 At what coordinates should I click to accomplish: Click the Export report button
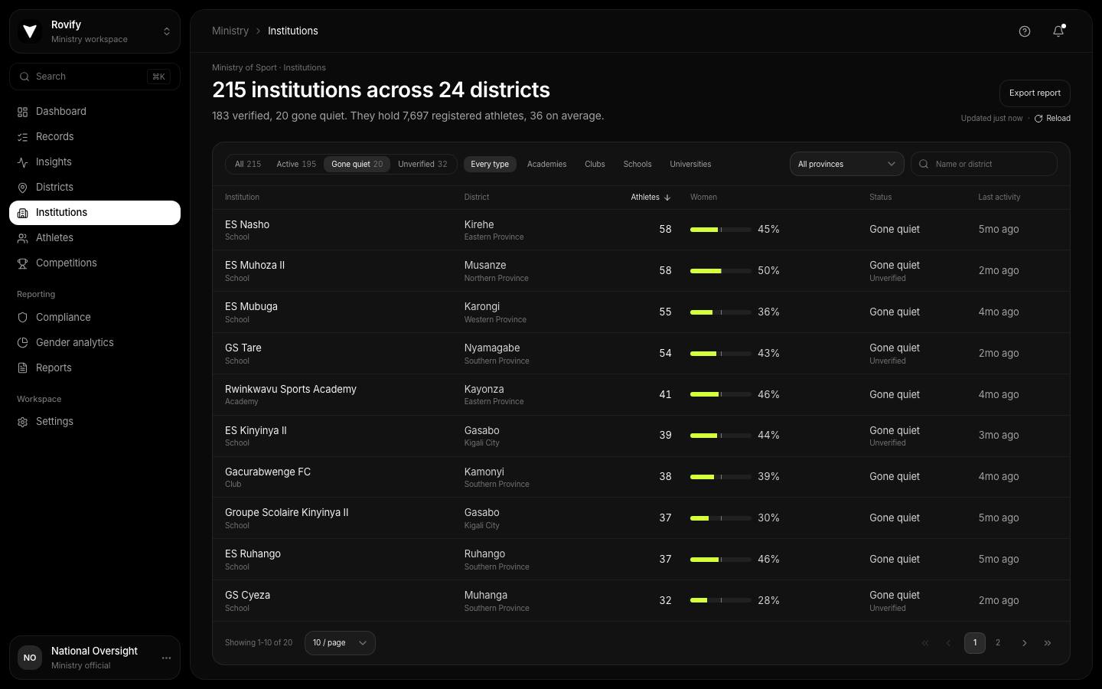click(1035, 93)
